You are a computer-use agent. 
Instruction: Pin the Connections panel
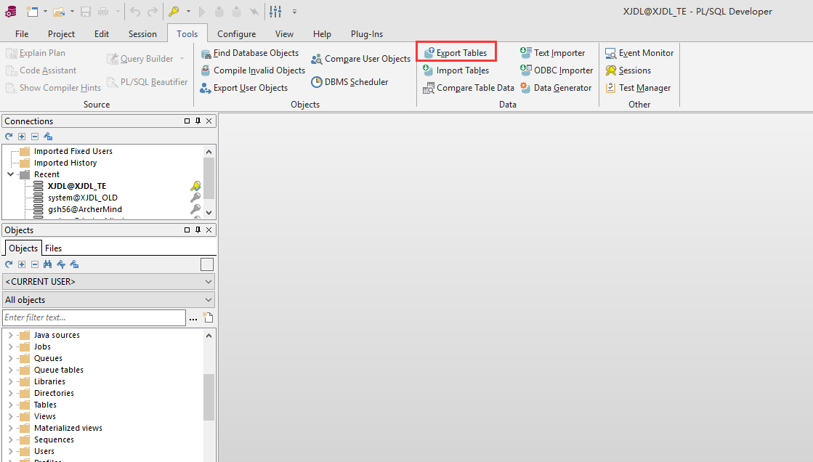point(198,121)
